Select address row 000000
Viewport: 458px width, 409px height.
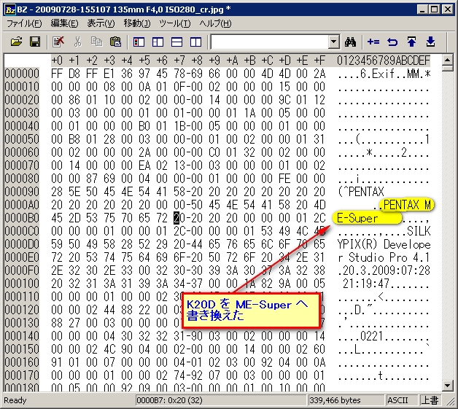click(x=22, y=74)
